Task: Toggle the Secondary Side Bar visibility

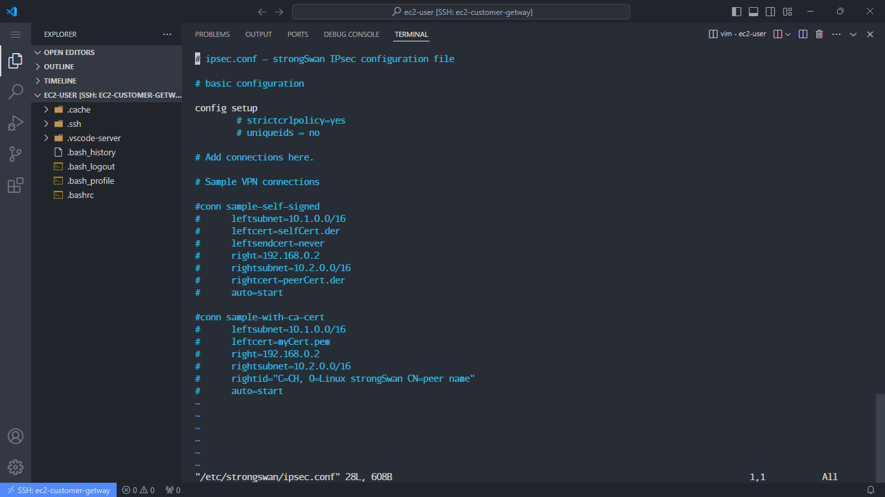Action: point(771,11)
